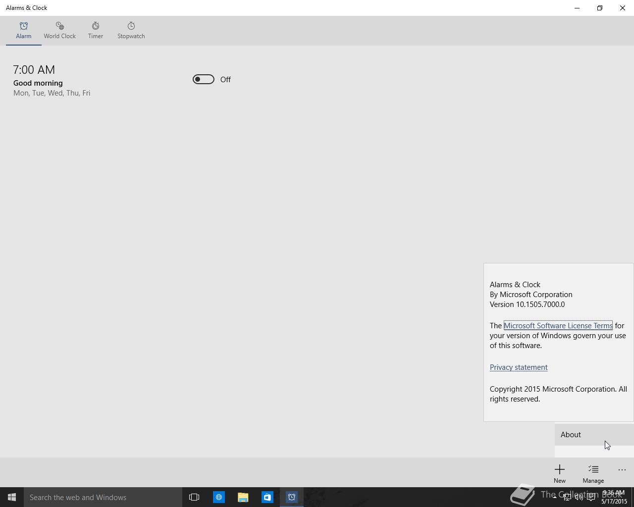Switch to the Alarm tab
This screenshot has width=634, height=507.
pos(23,30)
